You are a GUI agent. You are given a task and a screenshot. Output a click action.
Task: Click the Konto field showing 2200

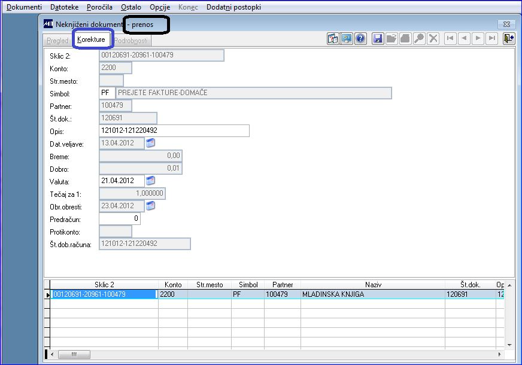point(115,68)
